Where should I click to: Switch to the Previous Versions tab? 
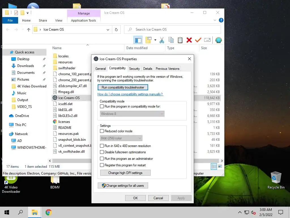pyautogui.click(x=167, y=69)
